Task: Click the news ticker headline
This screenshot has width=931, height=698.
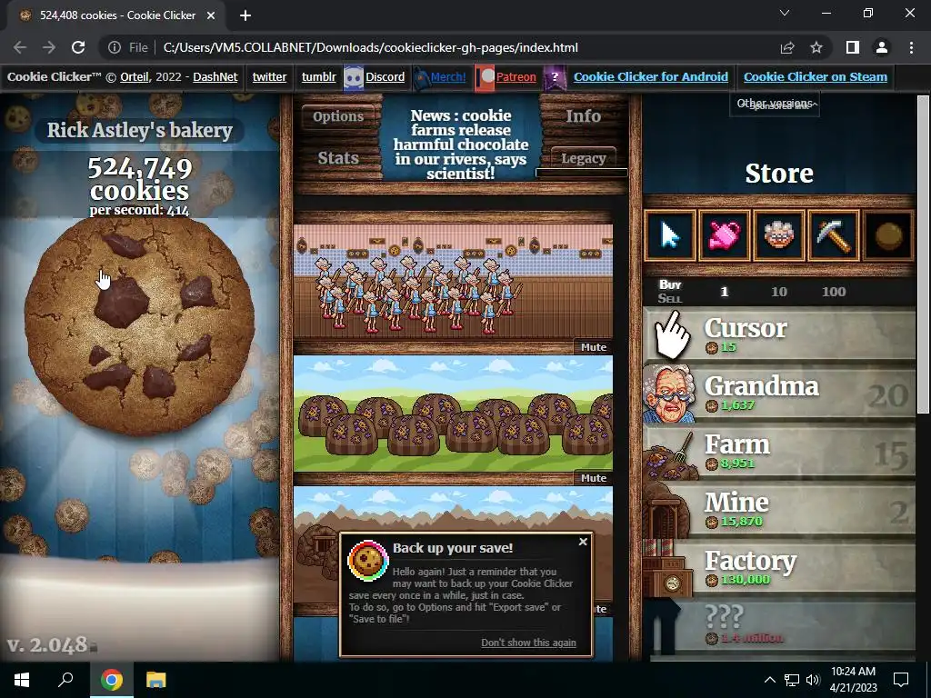Action: [461, 145]
